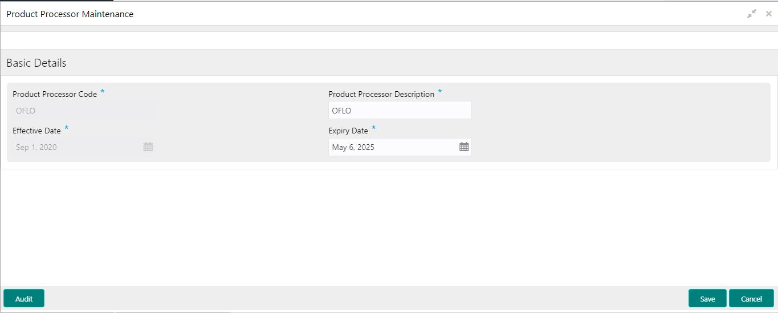Click the required asterisk beside Expiry Date
Image resolution: width=778 pixels, height=313 pixels.
[374, 128]
